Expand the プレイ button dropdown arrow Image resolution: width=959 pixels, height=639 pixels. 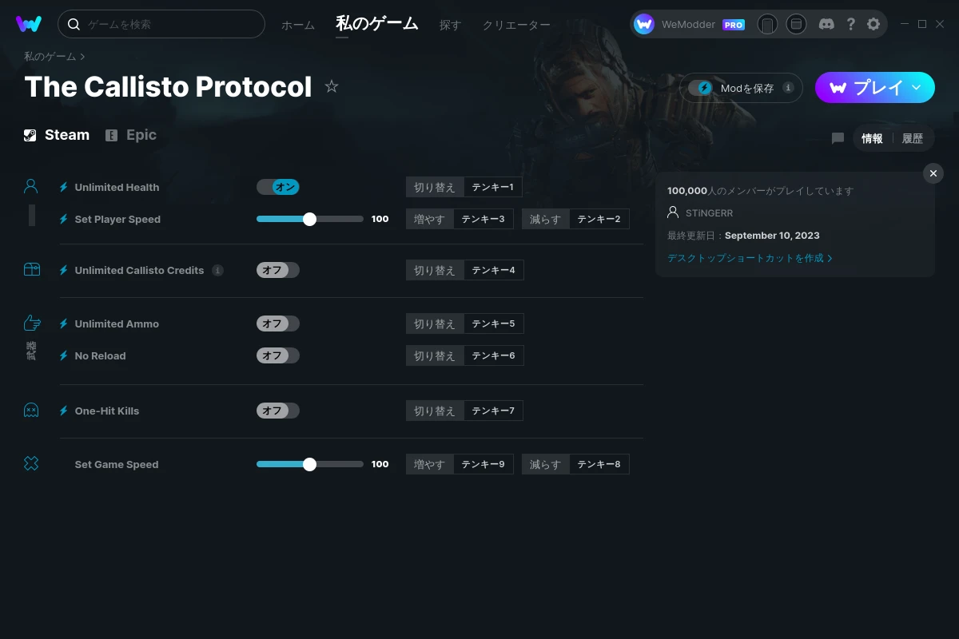click(917, 87)
